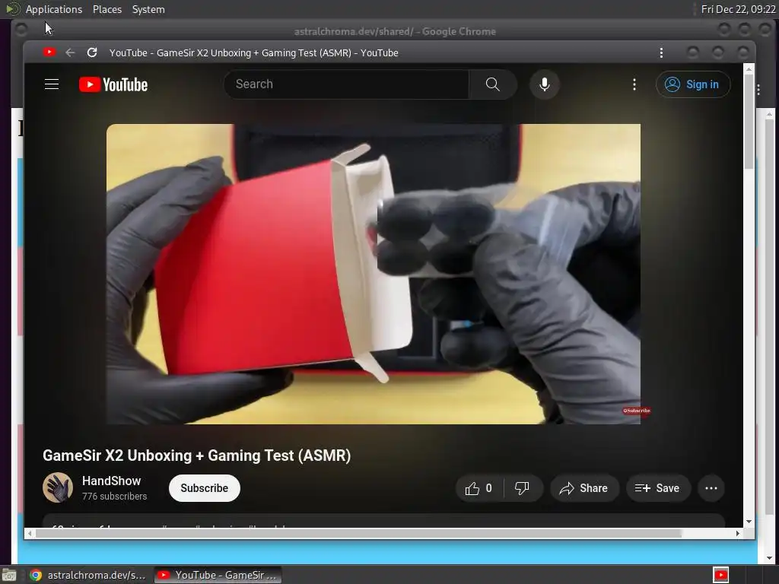The width and height of the screenshot is (779, 584).
Task: Click the YouTube favicon in title bar
Action: click(49, 52)
